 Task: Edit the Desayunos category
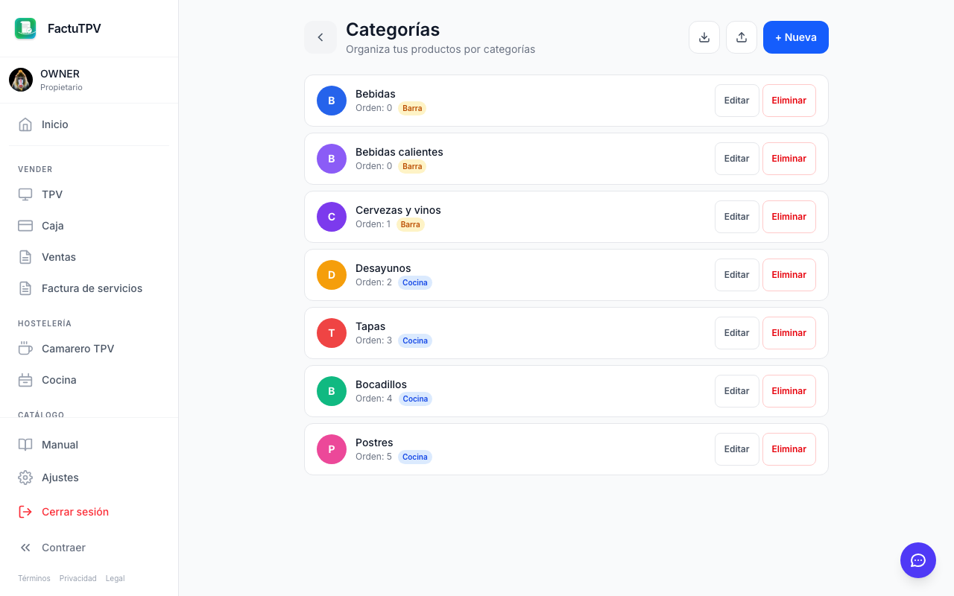(737, 275)
